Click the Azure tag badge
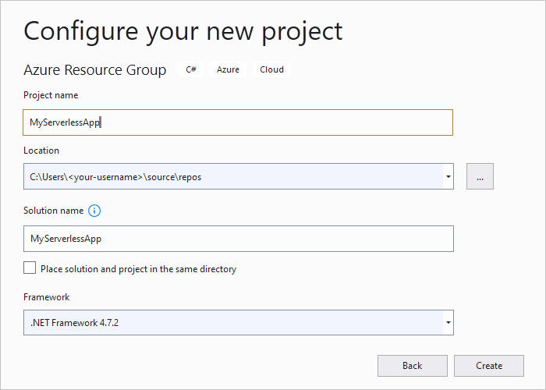The width and height of the screenshot is (546, 390). [x=228, y=69]
